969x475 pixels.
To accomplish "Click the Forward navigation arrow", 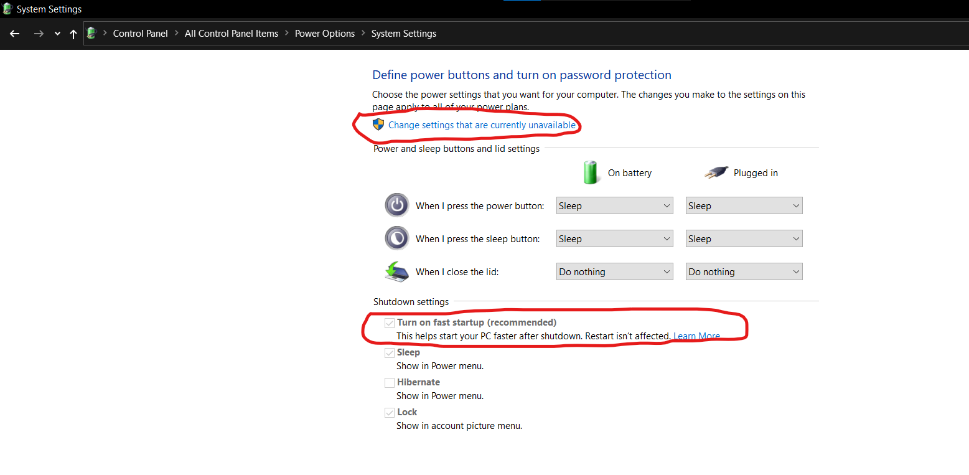I will 39,34.
